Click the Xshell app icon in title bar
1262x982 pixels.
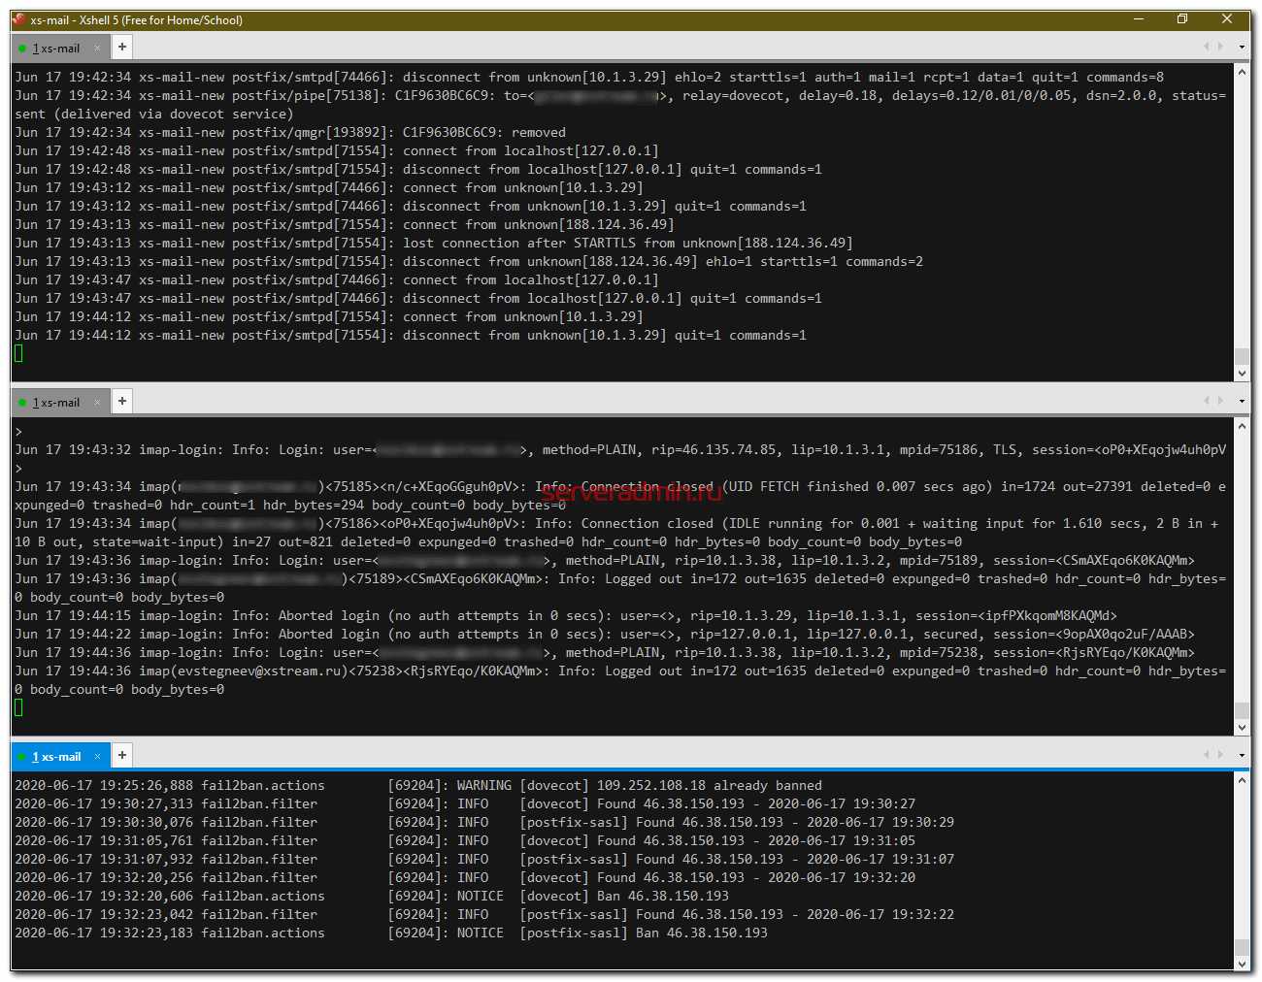click(18, 19)
